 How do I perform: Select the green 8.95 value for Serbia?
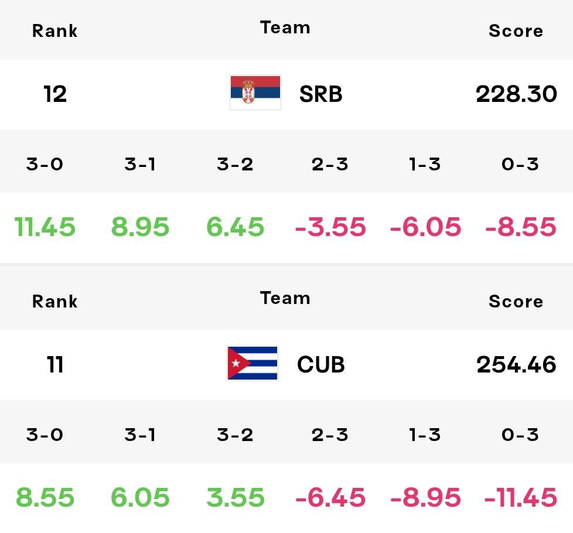141,227
